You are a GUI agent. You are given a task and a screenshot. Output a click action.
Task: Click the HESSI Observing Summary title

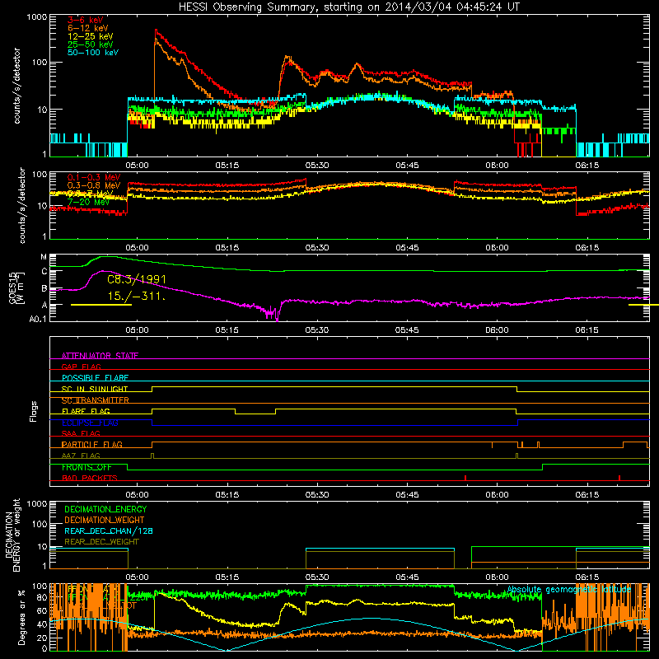348,7
